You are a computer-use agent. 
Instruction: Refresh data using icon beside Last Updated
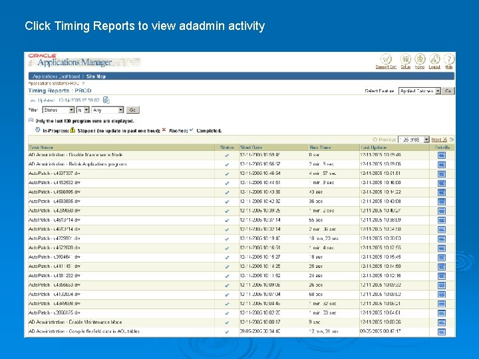point(106,100)
